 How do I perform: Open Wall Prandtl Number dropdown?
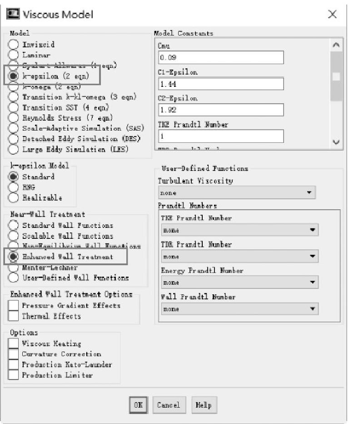pos(240,308)
